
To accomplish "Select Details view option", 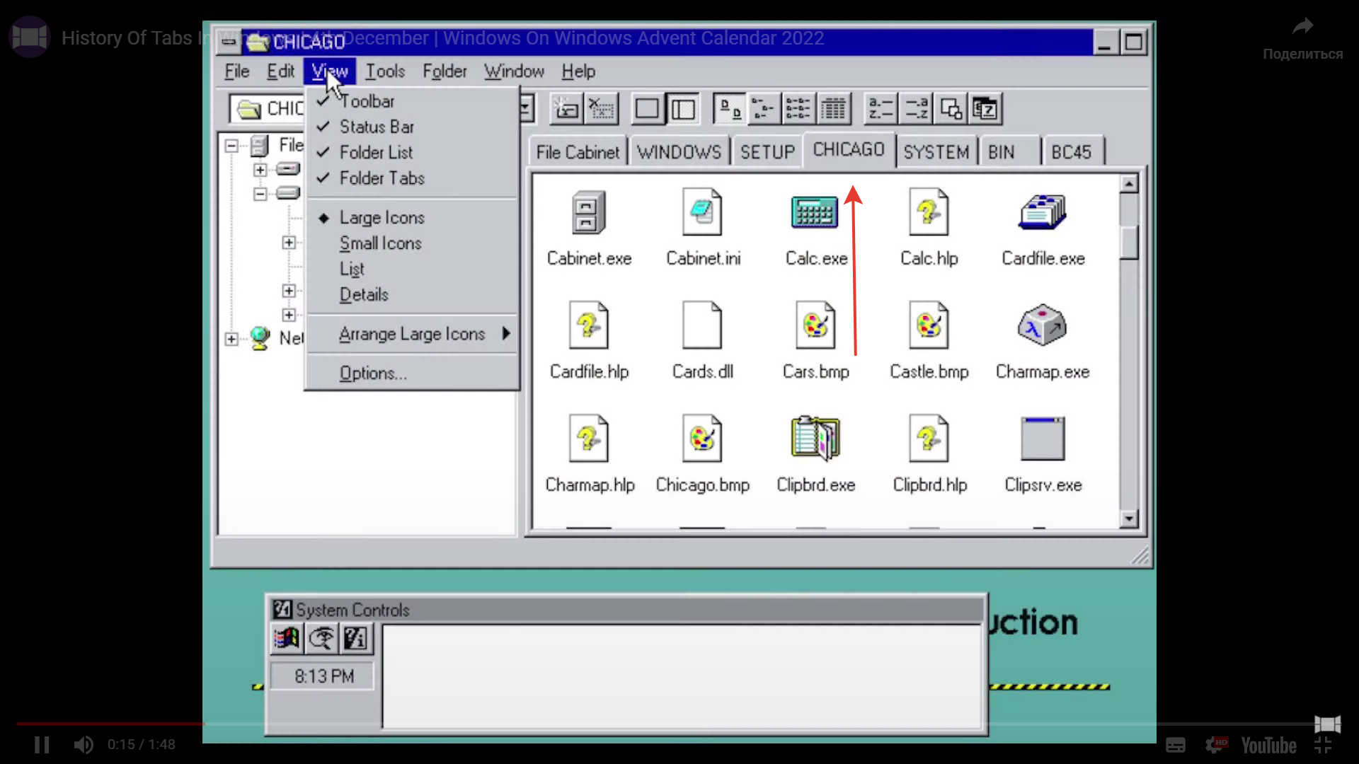I will (x=412, y=294).
